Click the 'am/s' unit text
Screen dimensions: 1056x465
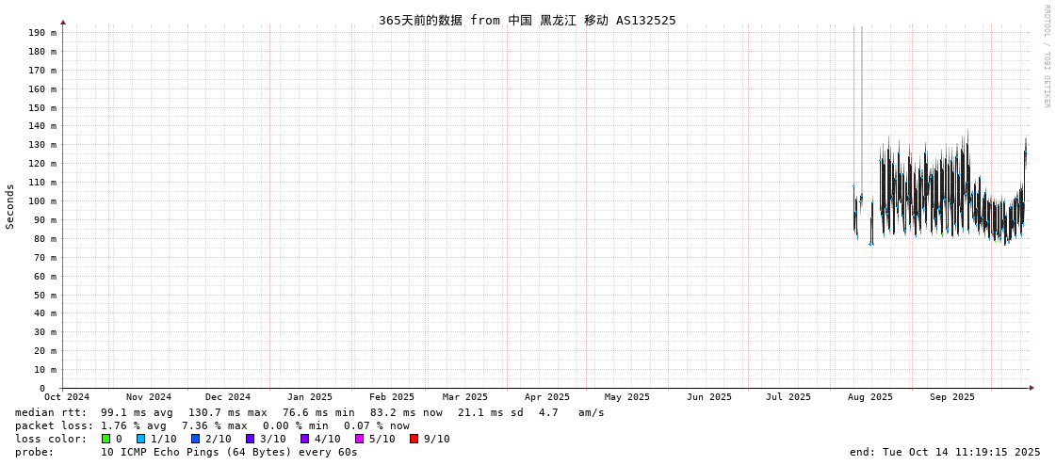[591, 412]
